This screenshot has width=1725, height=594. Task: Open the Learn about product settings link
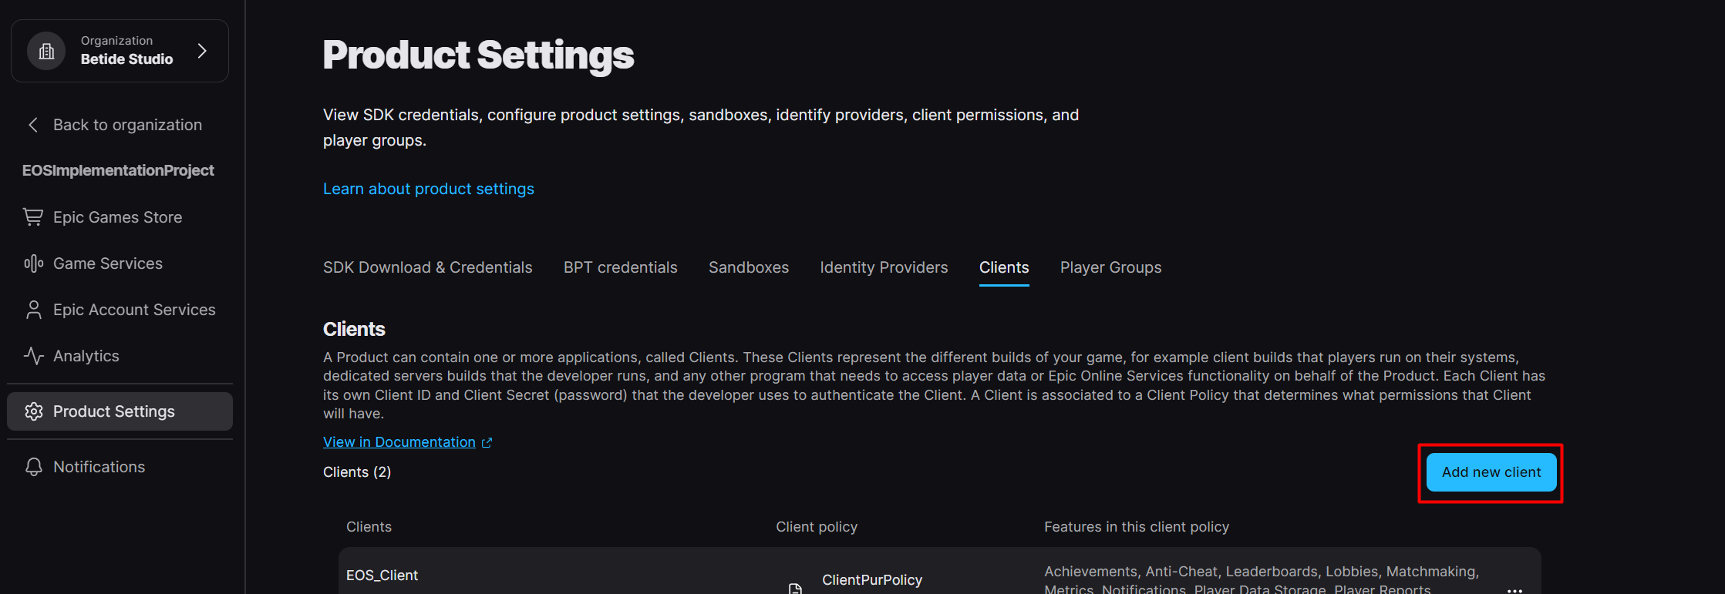[428, 189]
